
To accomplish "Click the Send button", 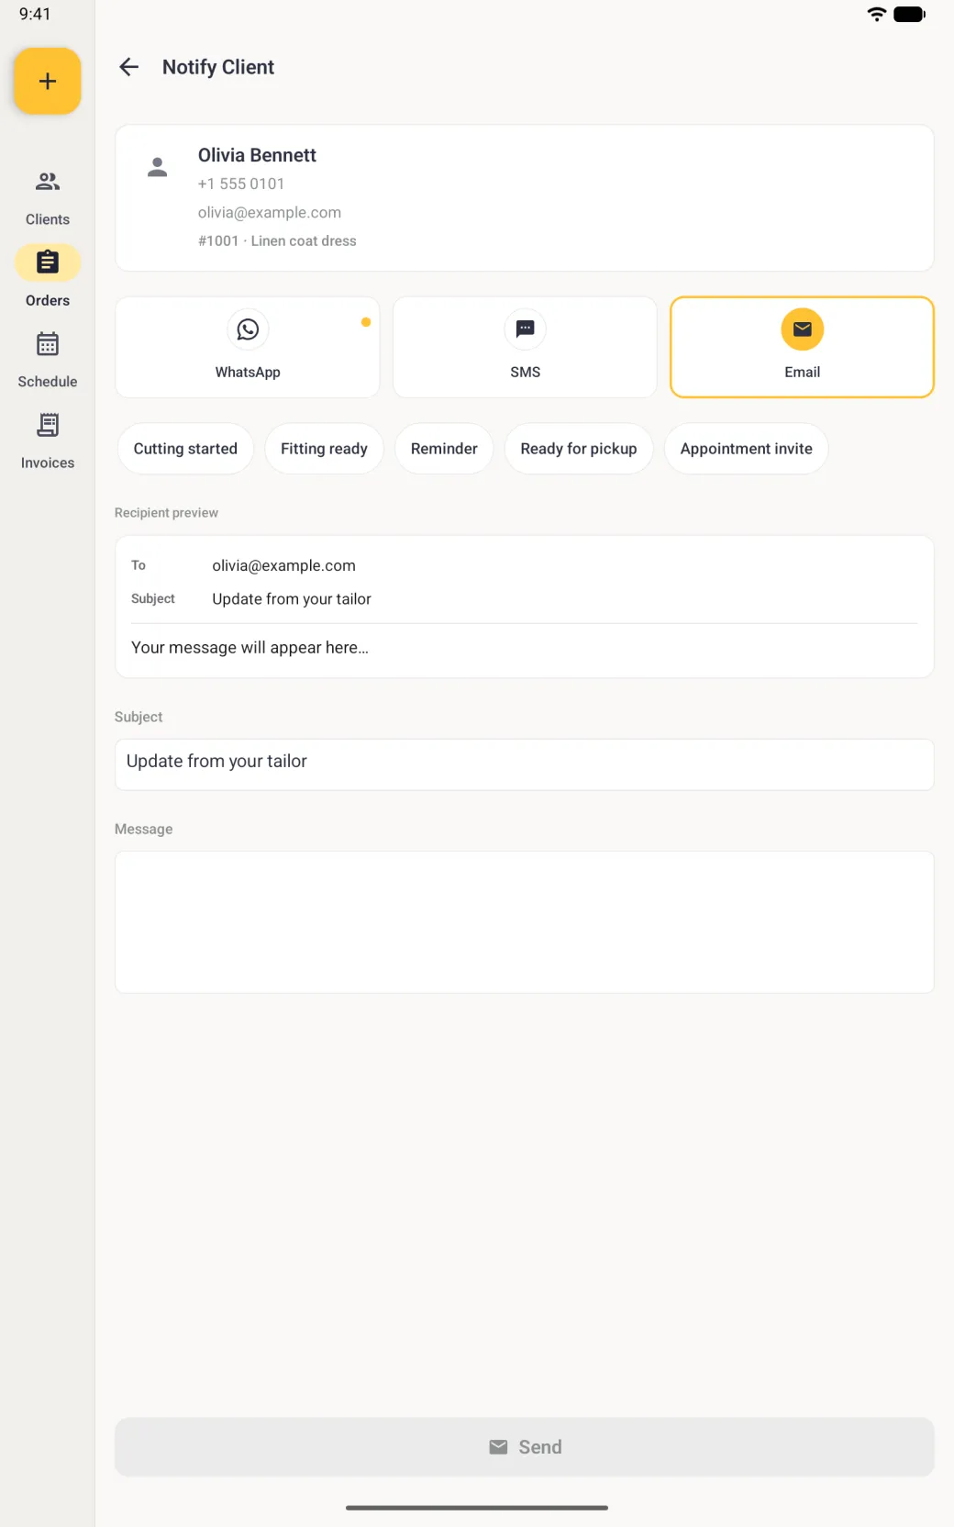I will click(525, 1447).
